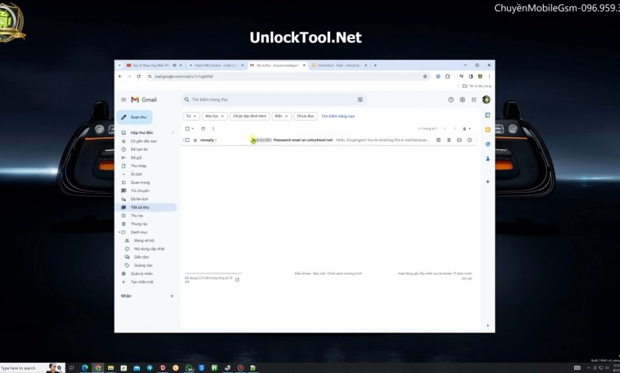Show search options filter icon
Image resolution: width=620 pixels, height=373 pixels.
pos(360,100)
